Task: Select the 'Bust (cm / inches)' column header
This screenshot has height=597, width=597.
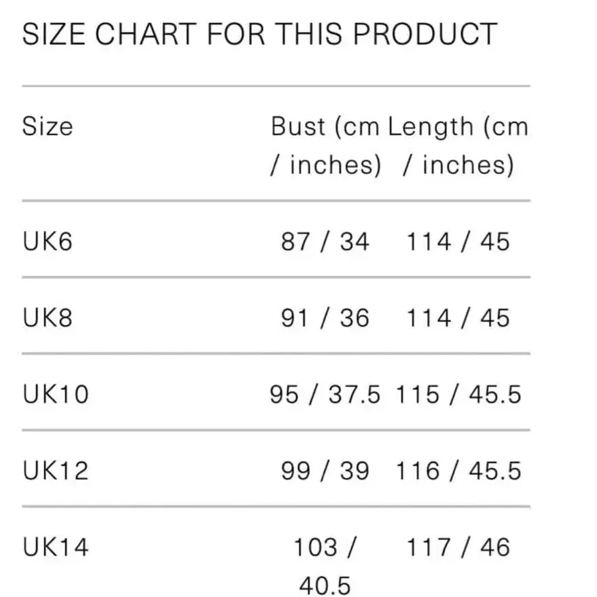Action: (325, 145)
